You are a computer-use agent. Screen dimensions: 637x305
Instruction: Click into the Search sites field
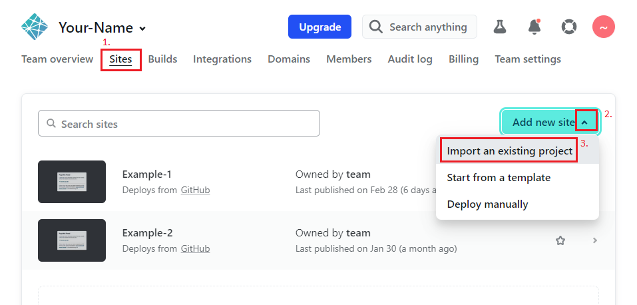[179, 123]
